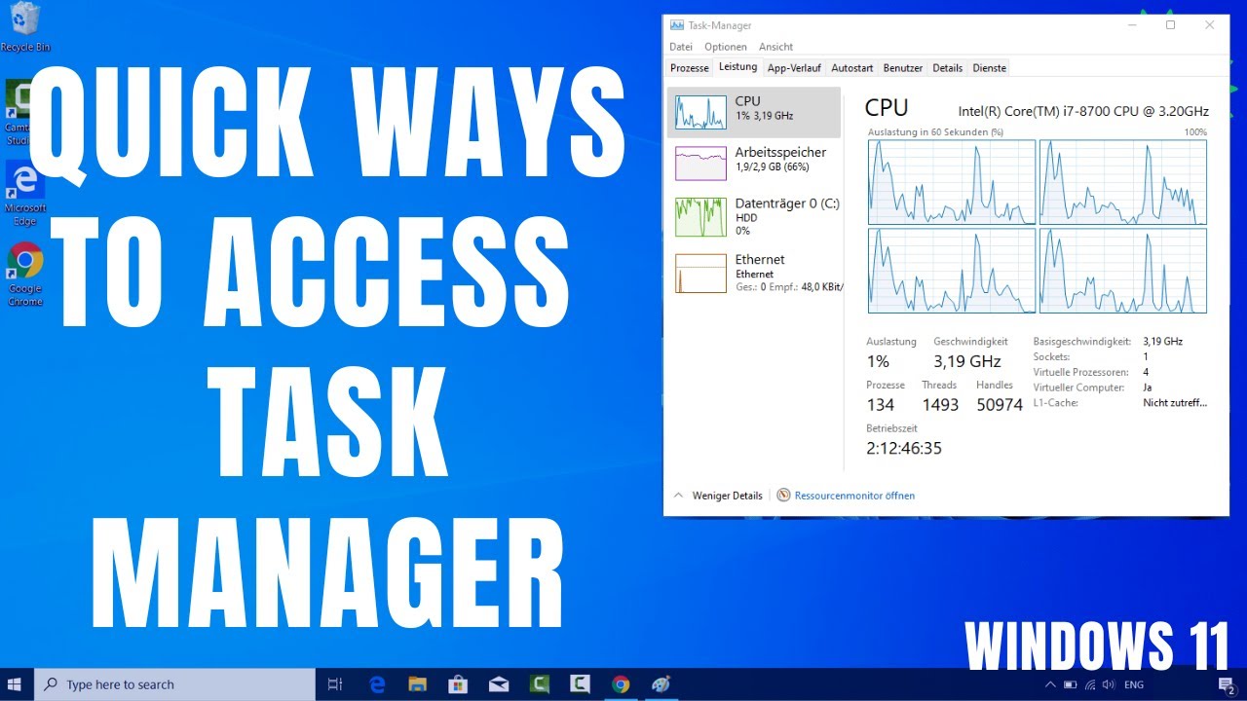Switch to the App-Verlauf tab
1247x701 pixels.
coord(794,68)
